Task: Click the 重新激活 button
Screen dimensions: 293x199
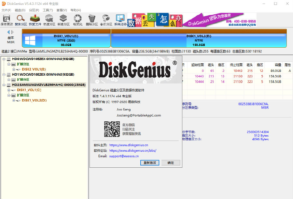Action: click(x=150, y=162)
